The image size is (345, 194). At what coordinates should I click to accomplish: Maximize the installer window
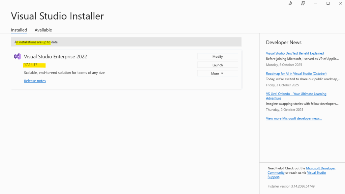click(328, 3)
